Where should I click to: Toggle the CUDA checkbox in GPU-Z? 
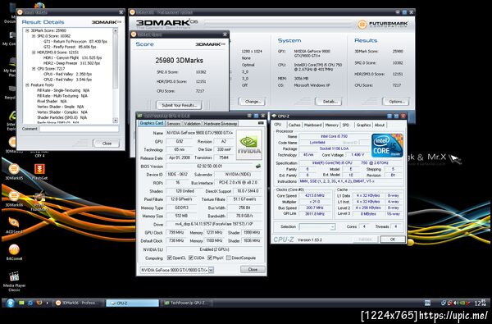point(191,258)
